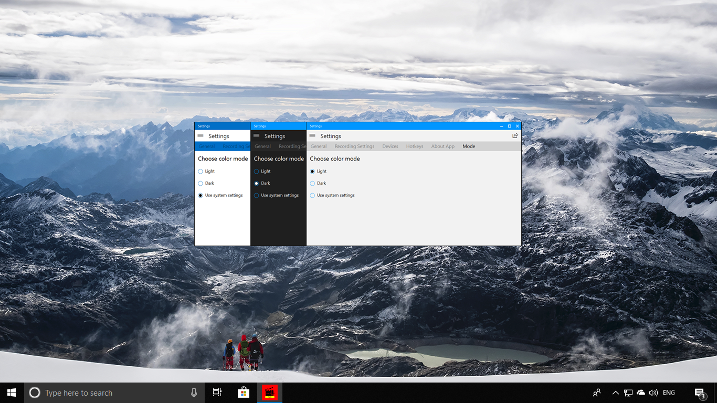Image resolution: width=717 pixels, height=403 pixels.
Task: Open the About App settings page
Action: click(442, 146)
